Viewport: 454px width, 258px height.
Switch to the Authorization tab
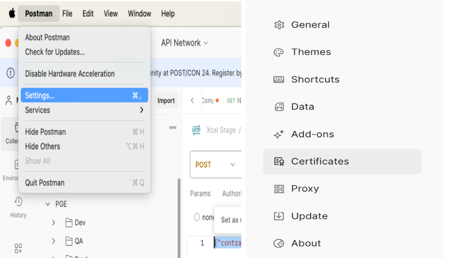point(231,194)
